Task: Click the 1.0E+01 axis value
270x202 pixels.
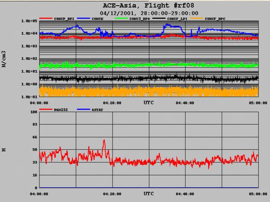Action: [x=29, y=71]
